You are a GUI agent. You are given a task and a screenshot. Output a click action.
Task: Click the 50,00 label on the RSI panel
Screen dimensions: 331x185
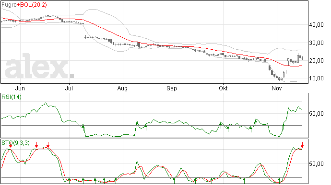[x=316, y=114]
